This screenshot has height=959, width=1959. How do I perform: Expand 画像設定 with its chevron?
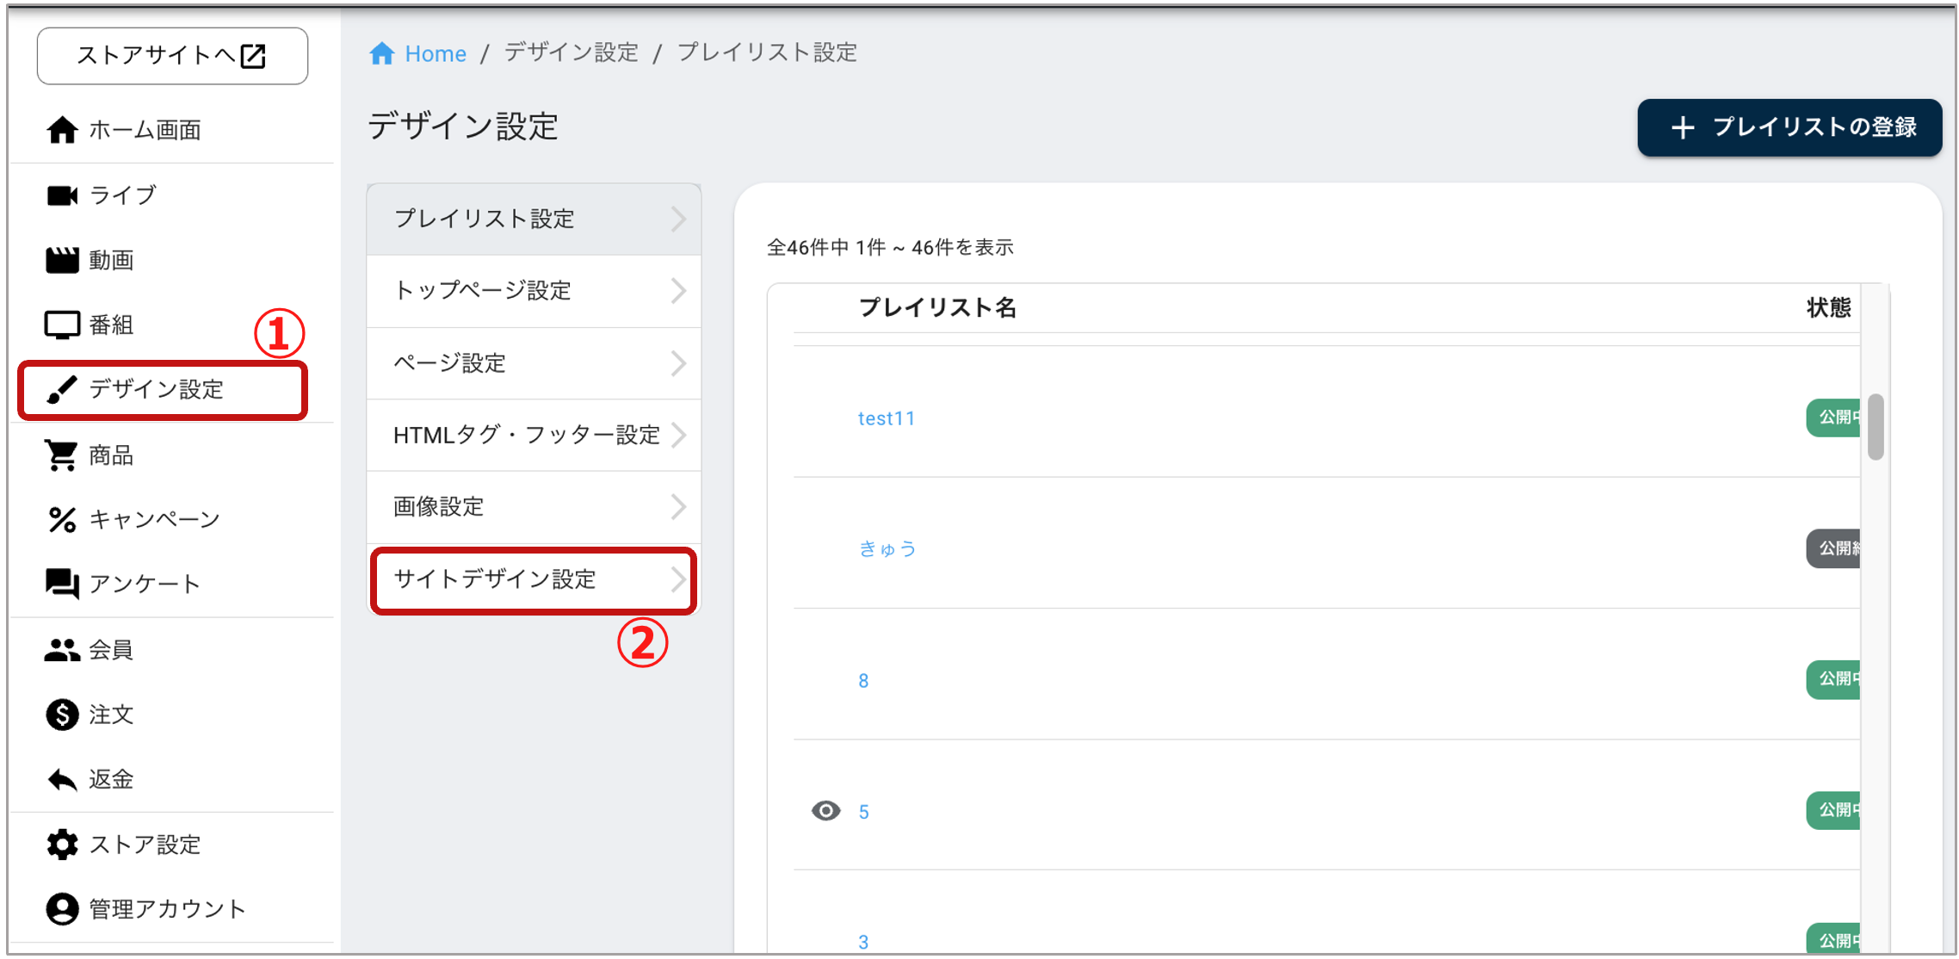pos(679,507)
